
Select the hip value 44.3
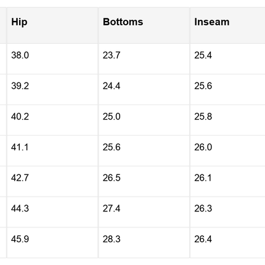pyautogui.click(x=20, y=208)
